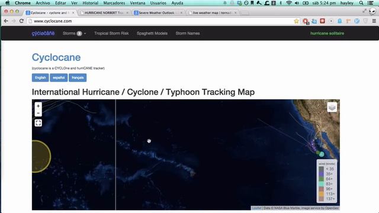Viewport: 379px width, 213px height.
Task: Zoom in the map with plus button
Action: pyautogui.click(x=38, y=106)
